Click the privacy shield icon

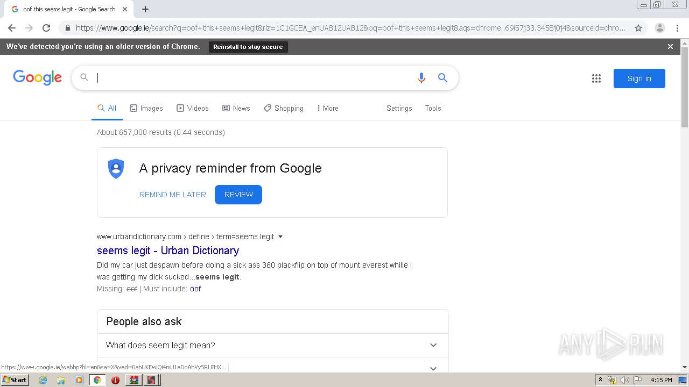coord(116,169)
